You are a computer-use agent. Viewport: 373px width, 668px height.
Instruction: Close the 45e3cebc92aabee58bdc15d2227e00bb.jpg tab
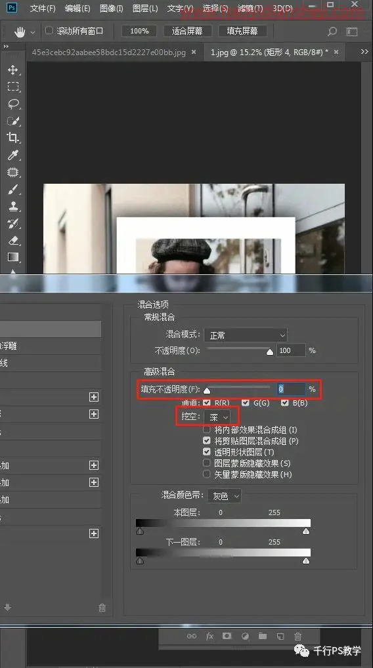point(194,52)
